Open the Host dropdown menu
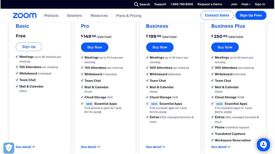The image size is (275, 154). click(246, 4)
